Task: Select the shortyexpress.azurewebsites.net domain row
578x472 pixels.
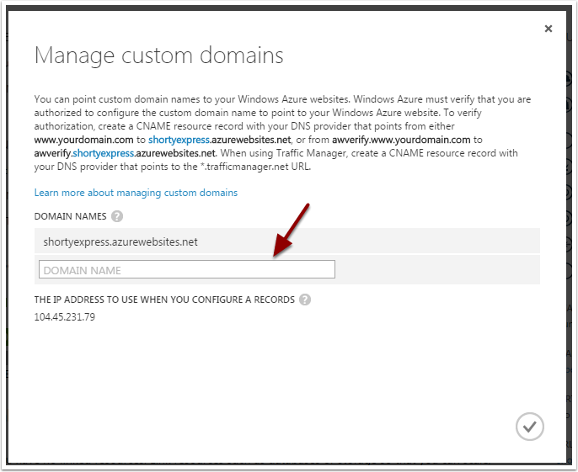Action: point(286,241)
